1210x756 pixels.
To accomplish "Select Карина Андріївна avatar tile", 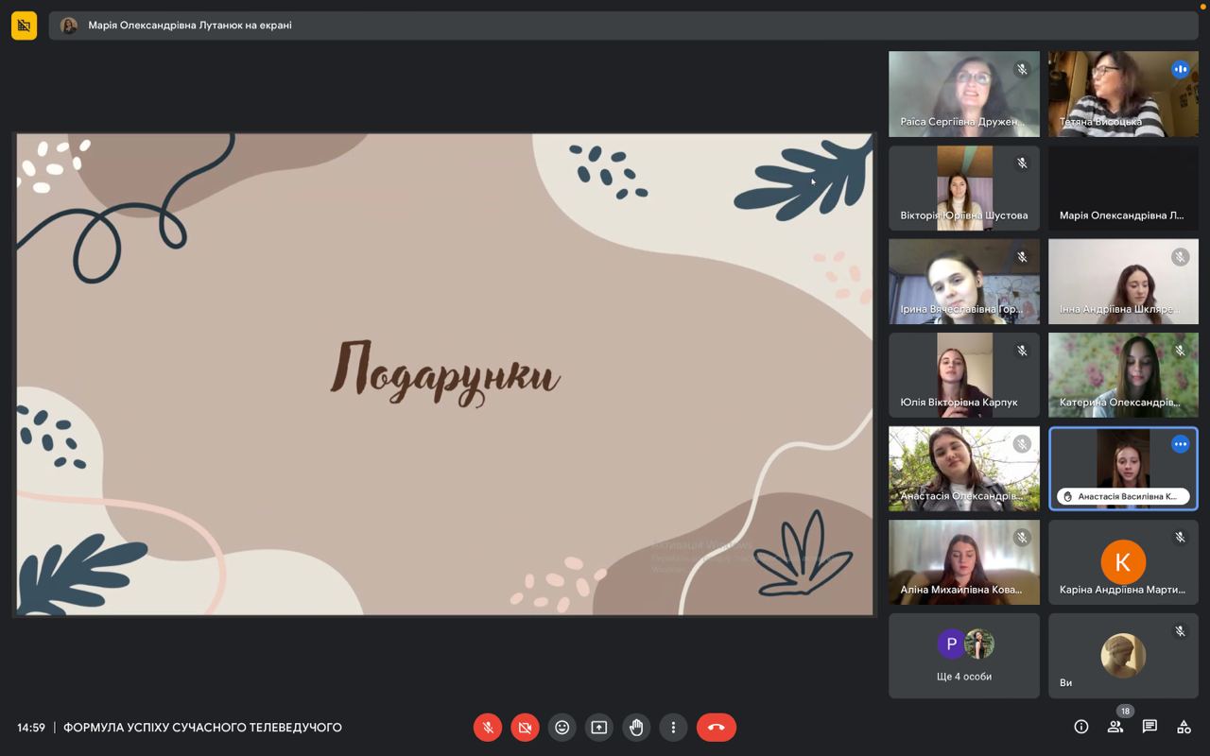I will (x=1123, y=562).
